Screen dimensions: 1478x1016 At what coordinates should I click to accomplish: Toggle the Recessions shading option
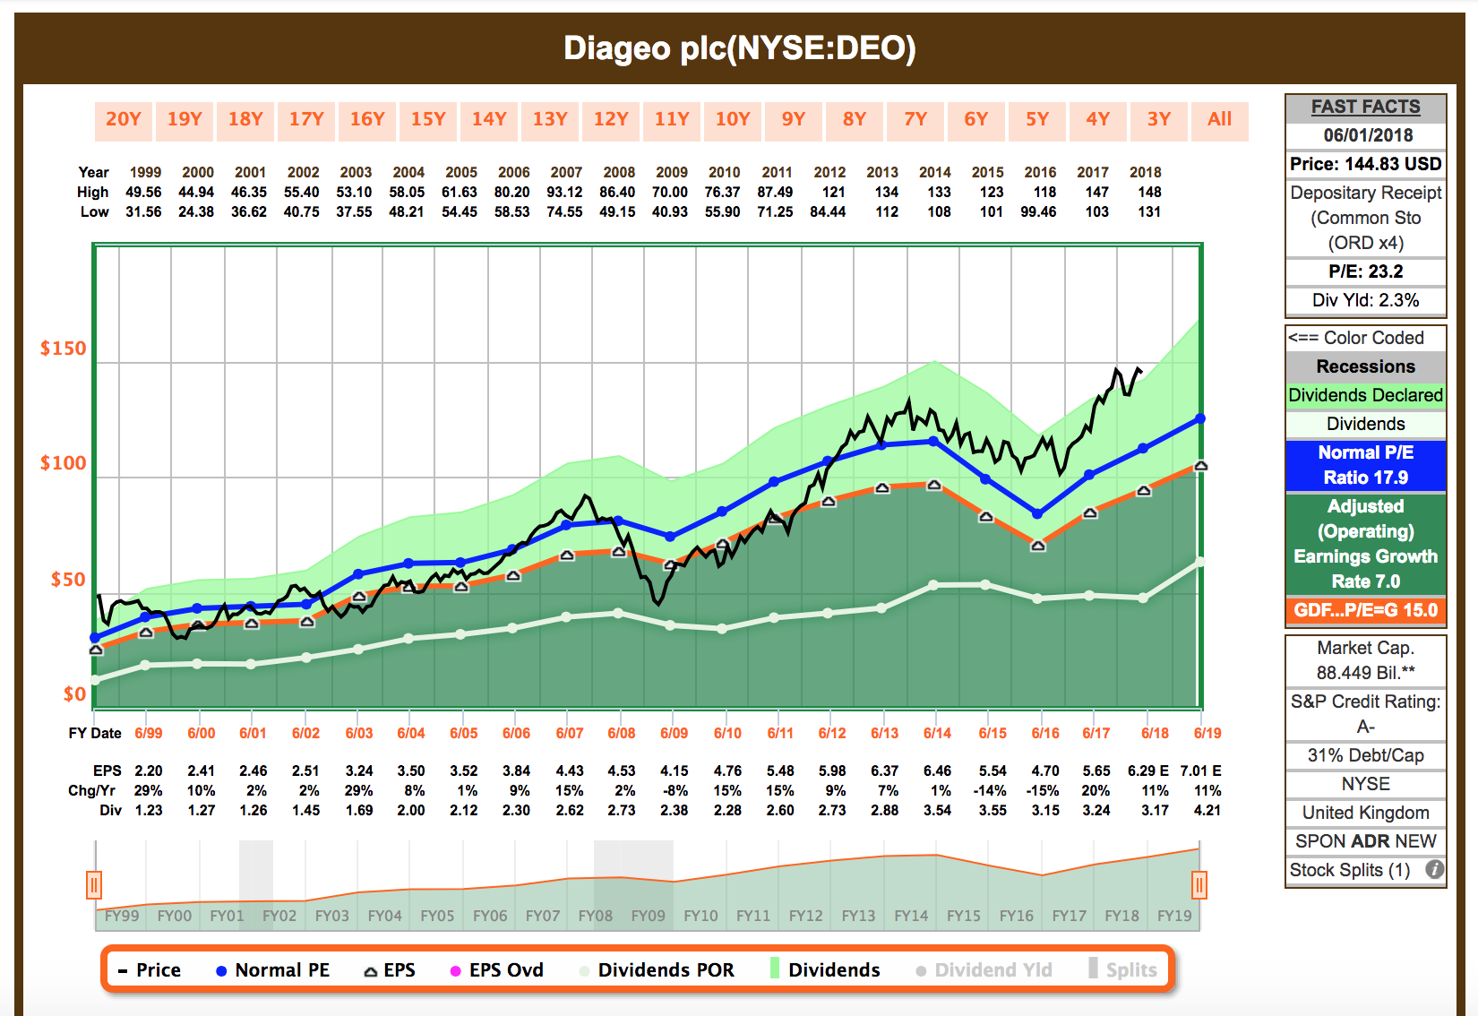(x=1365, y=366)
